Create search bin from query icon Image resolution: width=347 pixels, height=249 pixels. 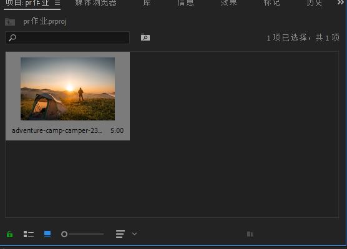tap(145, 37)
